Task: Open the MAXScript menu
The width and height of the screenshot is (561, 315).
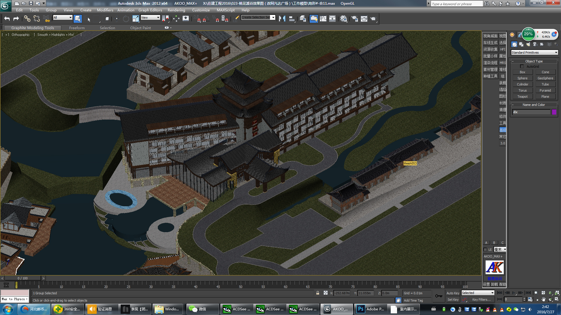Action: [x=226, y=10]
